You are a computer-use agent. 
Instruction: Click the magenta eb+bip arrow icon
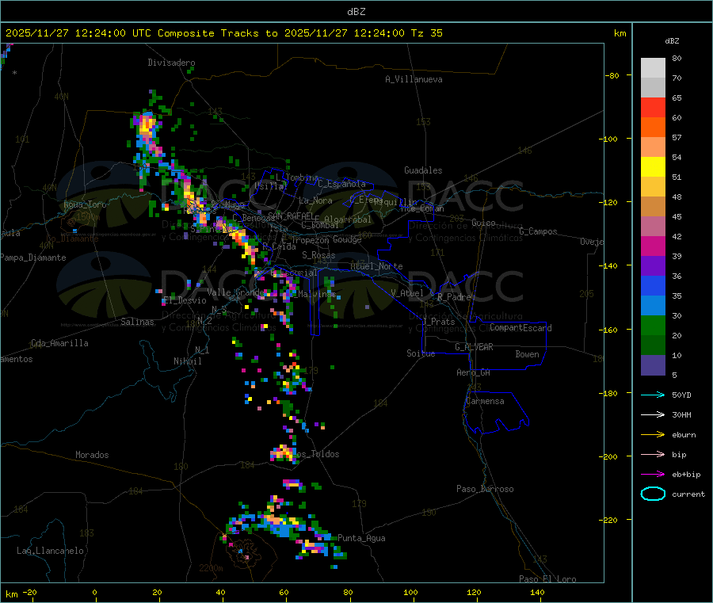point(653,474)
